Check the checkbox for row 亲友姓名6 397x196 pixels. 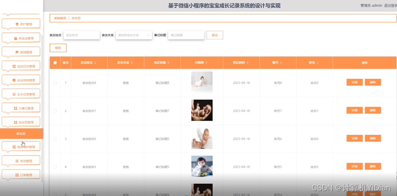(55, 139)
